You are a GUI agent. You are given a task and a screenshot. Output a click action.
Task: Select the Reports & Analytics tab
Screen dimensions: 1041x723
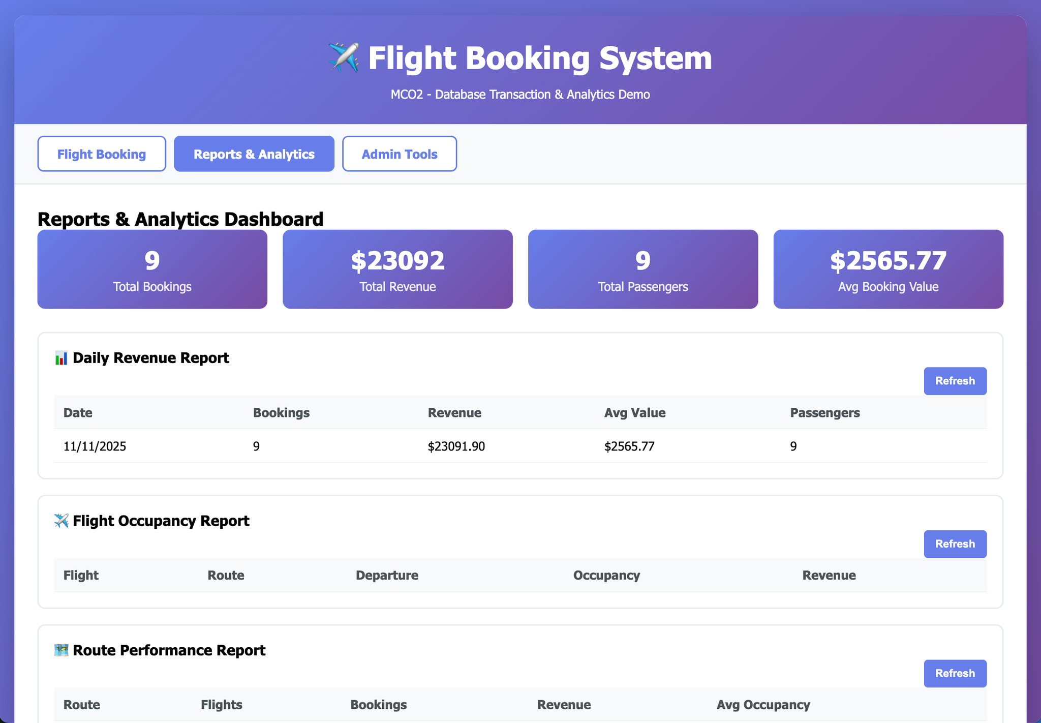coord(254,154)
